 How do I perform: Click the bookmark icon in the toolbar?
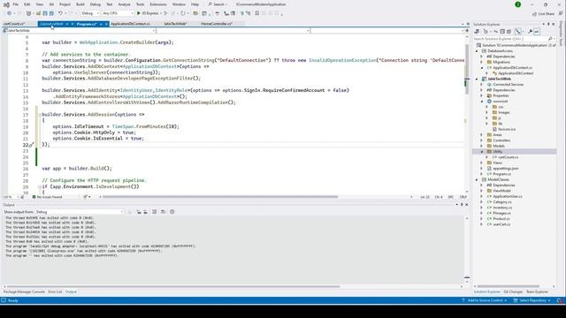tap(257, 13)
